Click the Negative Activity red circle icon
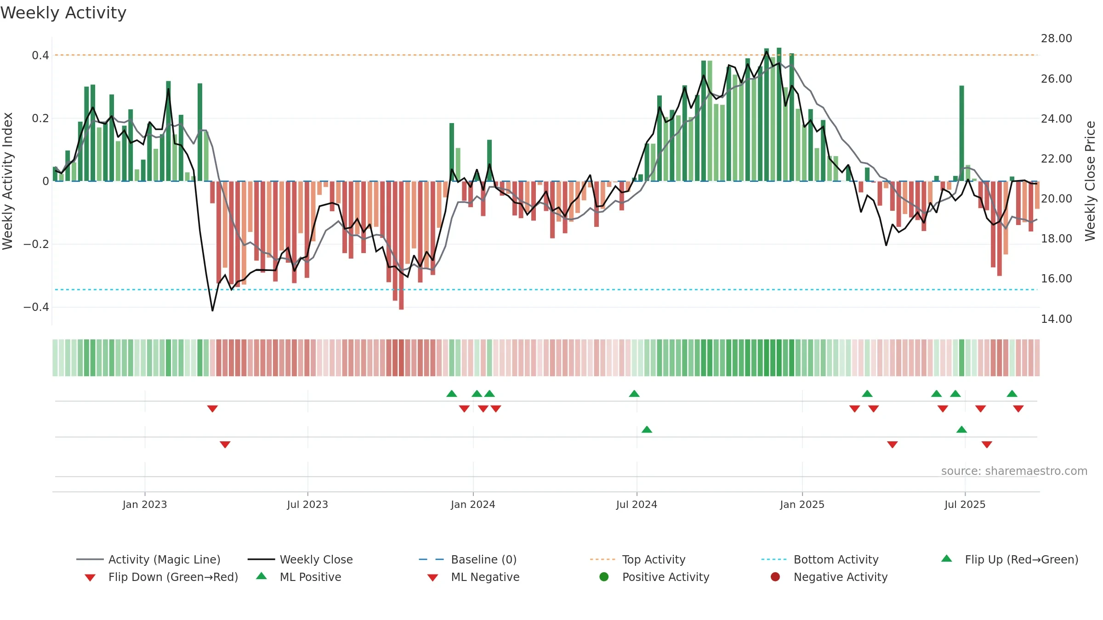 pos(775,577)
